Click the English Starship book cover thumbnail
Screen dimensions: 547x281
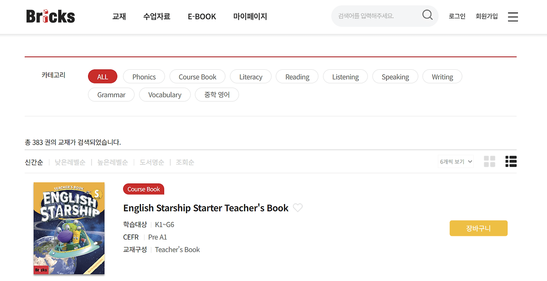[69, 228]
